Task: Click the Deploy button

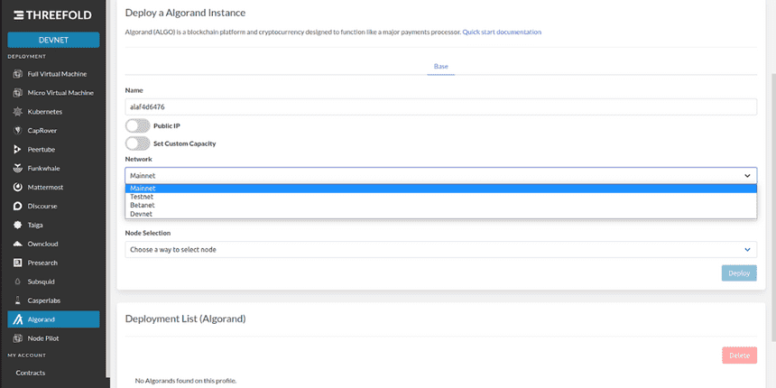Action: click(x=739, y=273)
